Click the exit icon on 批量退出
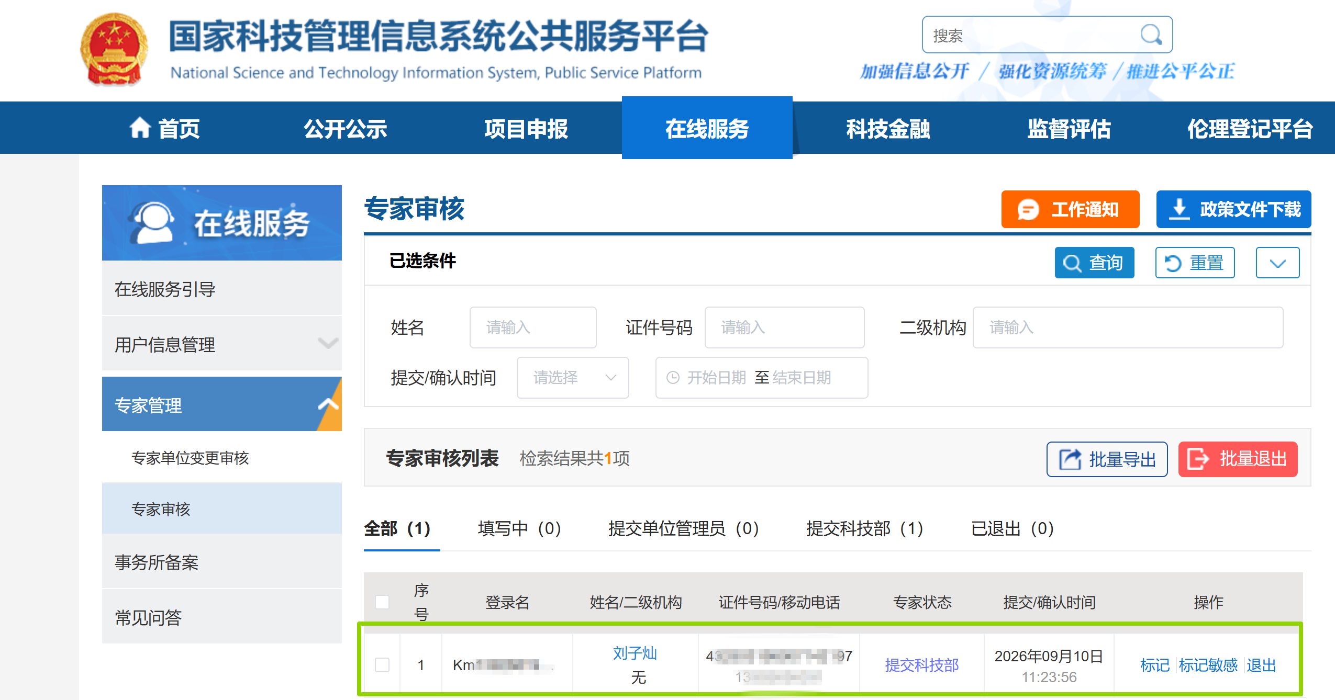Screen dimensions: 1335x700 (1198, 459)
